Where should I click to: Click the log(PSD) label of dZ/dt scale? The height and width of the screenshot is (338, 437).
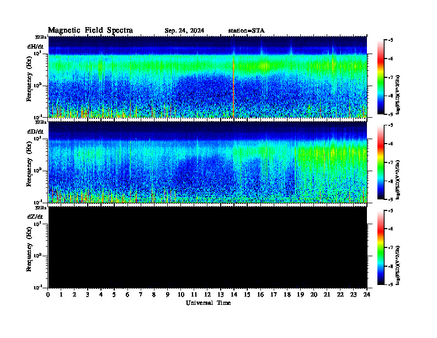[x=398, y=265]
